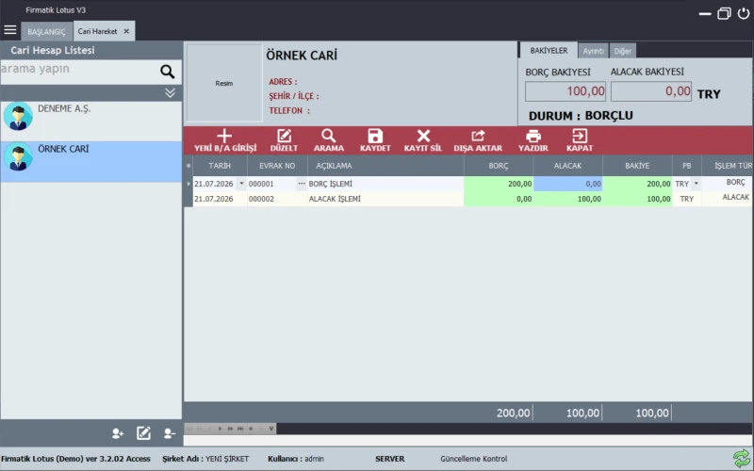Click the ALACAK BAKİYESİ value field

click(651, 91)
